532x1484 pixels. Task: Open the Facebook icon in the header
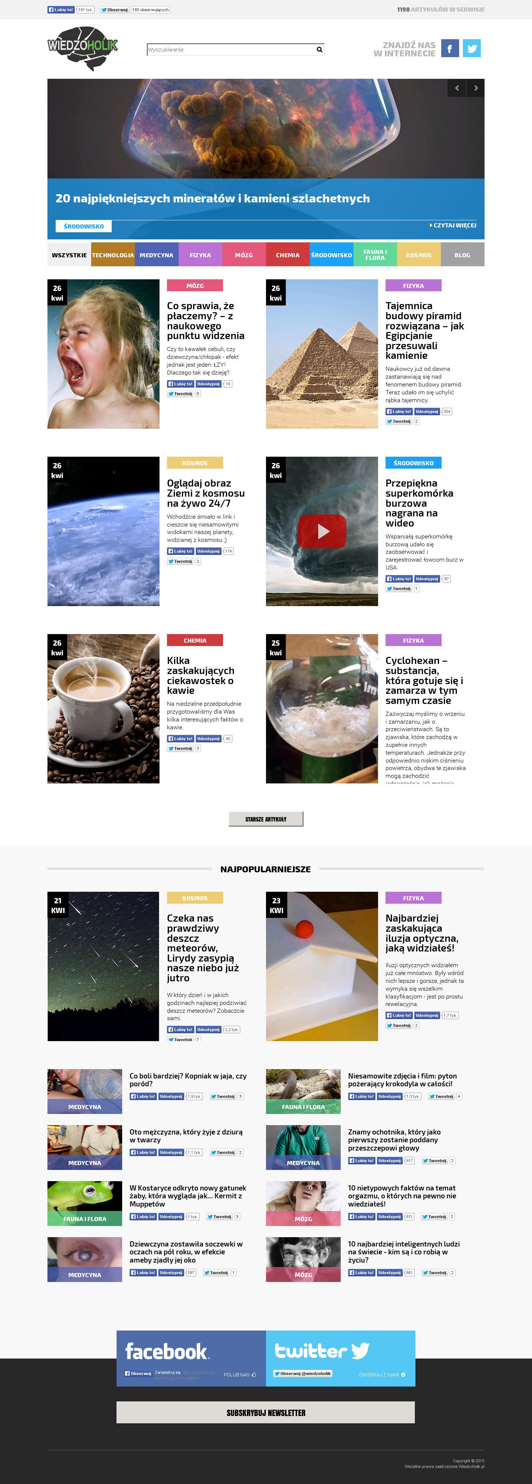[450, 49]
